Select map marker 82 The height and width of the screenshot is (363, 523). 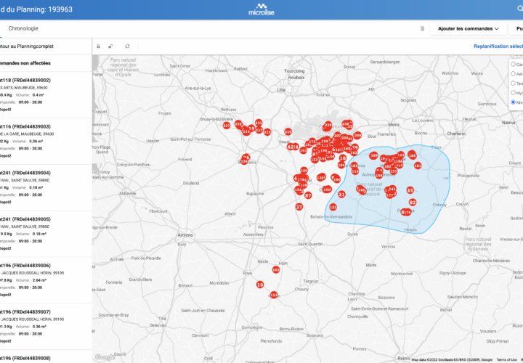413,203
